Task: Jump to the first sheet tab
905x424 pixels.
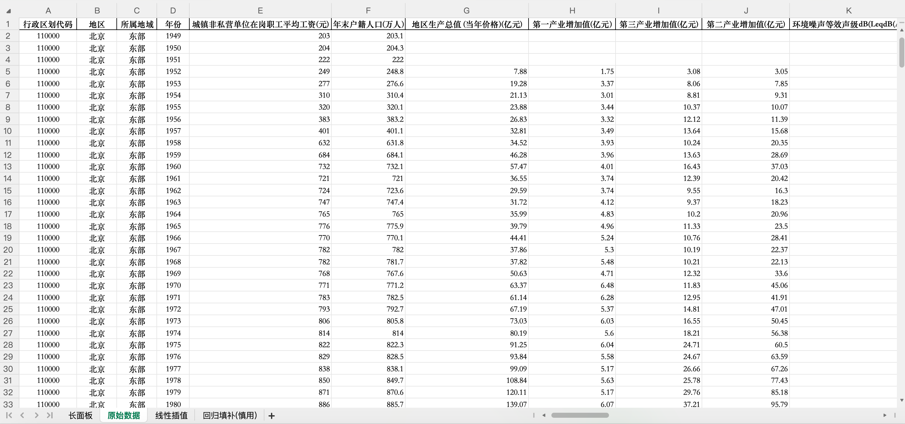Action: click(x=9, y=415)
